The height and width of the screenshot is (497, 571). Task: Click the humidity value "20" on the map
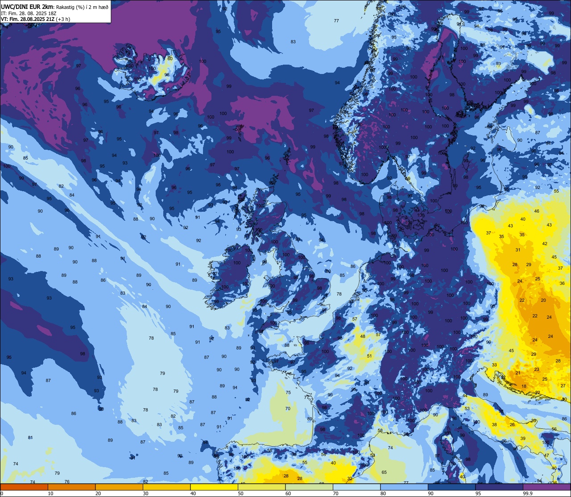click(x=543, y=300)
